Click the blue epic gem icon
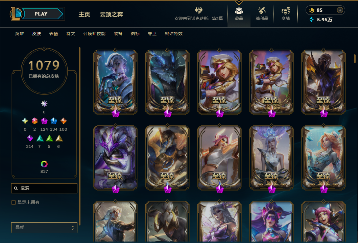Screen dimensions: 358x243 click(54, 121)
